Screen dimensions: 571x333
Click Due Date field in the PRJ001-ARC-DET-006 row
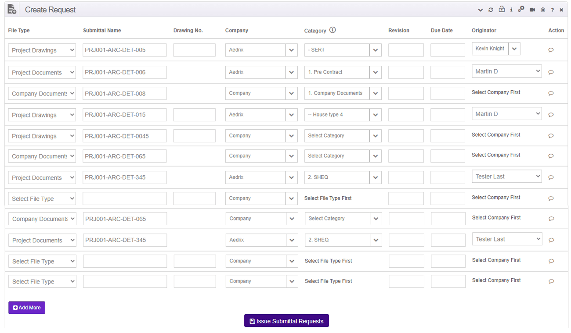pos(448,72)
